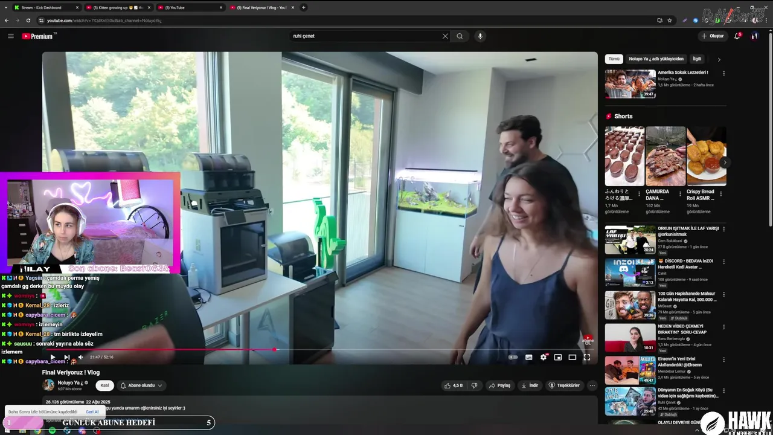Open options for Elraenn'in Yeni Evini video

click(x=723, y=359)
